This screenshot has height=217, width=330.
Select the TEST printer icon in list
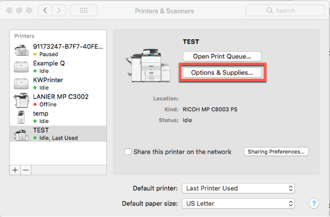point(21,135)
